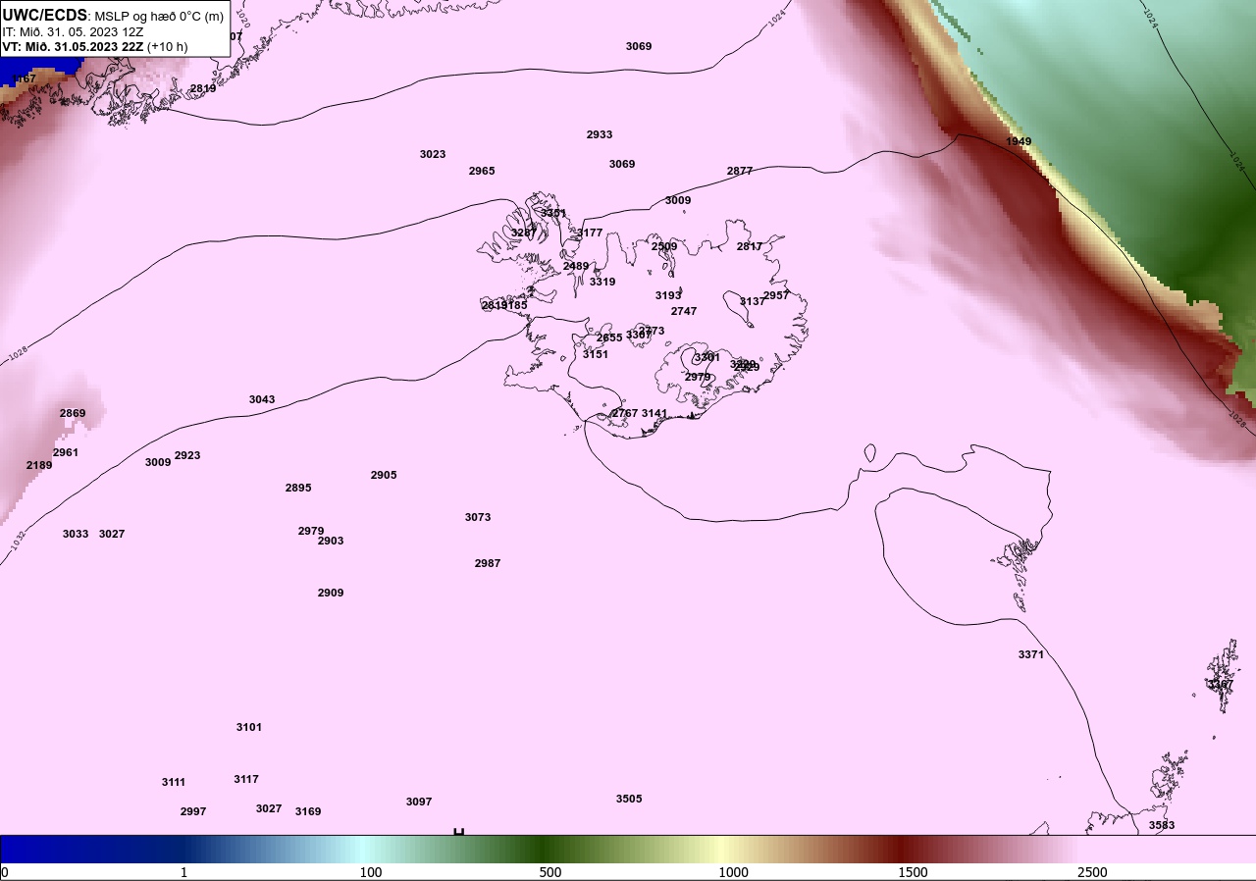This screenshot has width=1256, height=881.
Task: Click the 2909 height label
Action: click(331, 593)
